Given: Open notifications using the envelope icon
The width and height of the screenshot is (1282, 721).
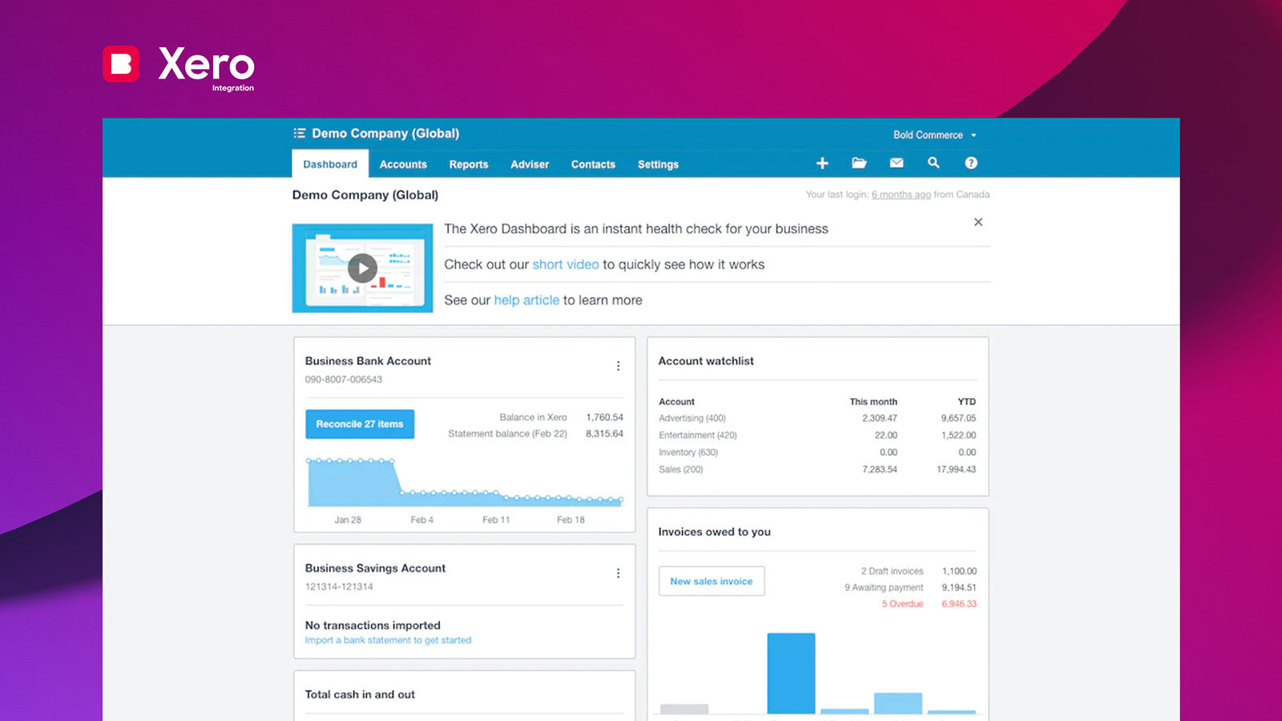Looking at the screenshot, I should [896, 163].
